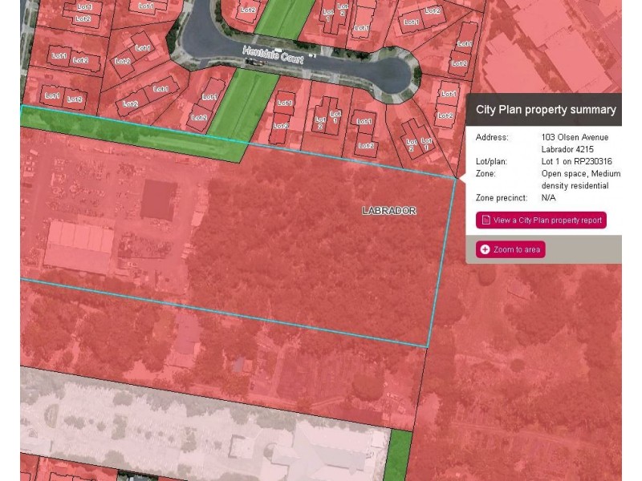The height and width of the screenshot is (481, 642).
Task: Select the small green parcel beside the grey building
Action: (399, 455)
